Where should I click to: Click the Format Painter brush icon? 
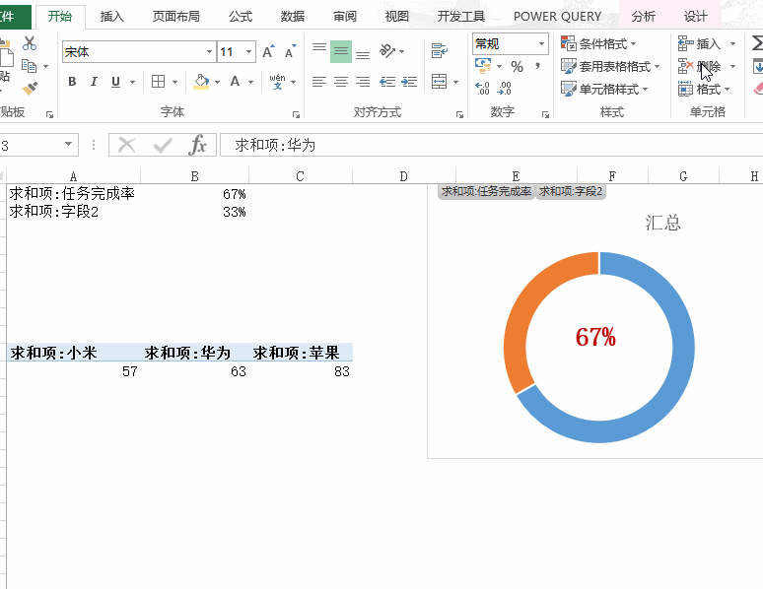tap(30, 88)
